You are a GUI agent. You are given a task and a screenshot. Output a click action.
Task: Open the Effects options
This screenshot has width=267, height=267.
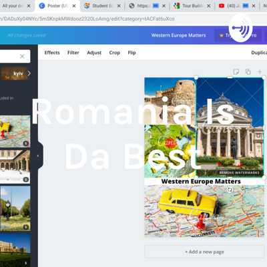coord(52,53)
